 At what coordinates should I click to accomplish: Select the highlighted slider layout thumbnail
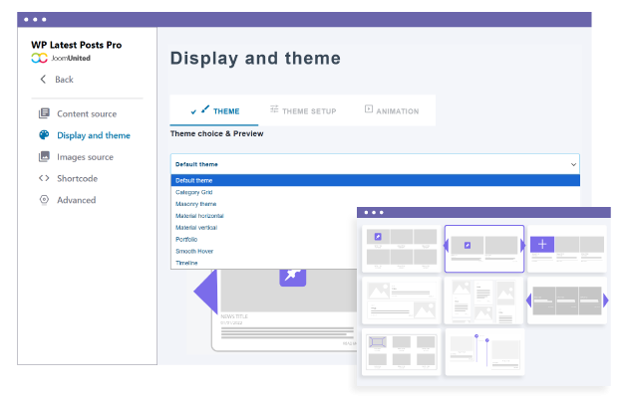(483, 248)
